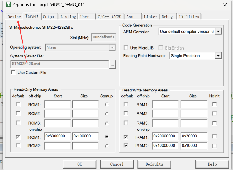Enable NoInit for RAM2
233x170 pixels.
215,114
